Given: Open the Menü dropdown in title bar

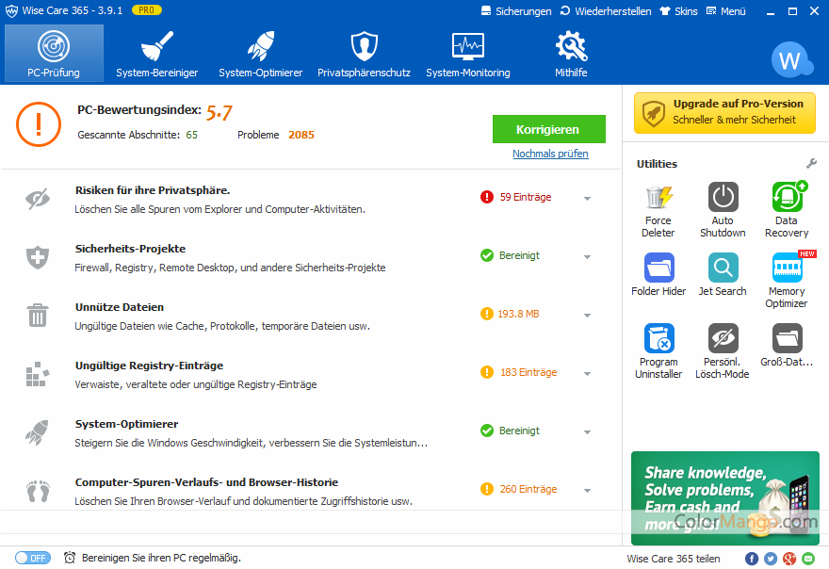Looking at the screenshot, I should pos(727,11).
